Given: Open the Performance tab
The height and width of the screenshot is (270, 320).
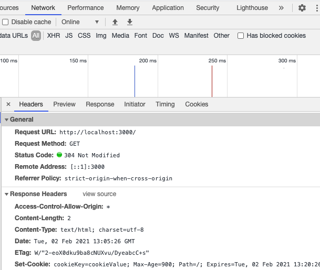Looking at the screenshot, I should 86,8.
